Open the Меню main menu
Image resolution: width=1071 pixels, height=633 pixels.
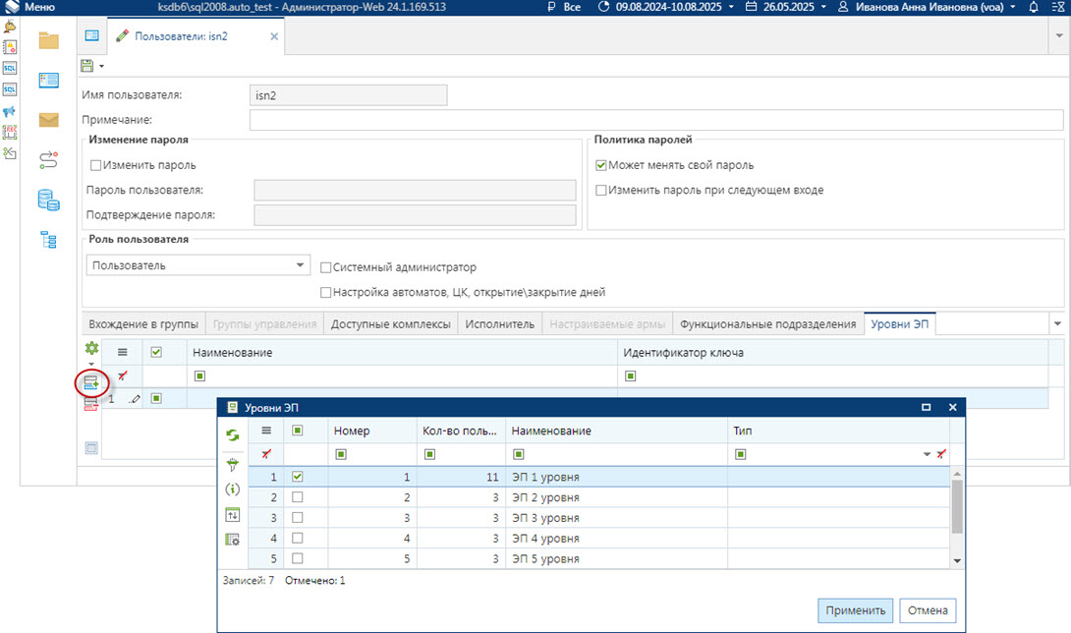tap(30, 7)
